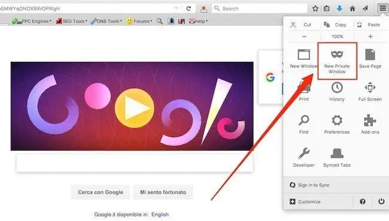Click the red person toolbar icon
This screenshot has height=221, width=389.
pos(203,9)
